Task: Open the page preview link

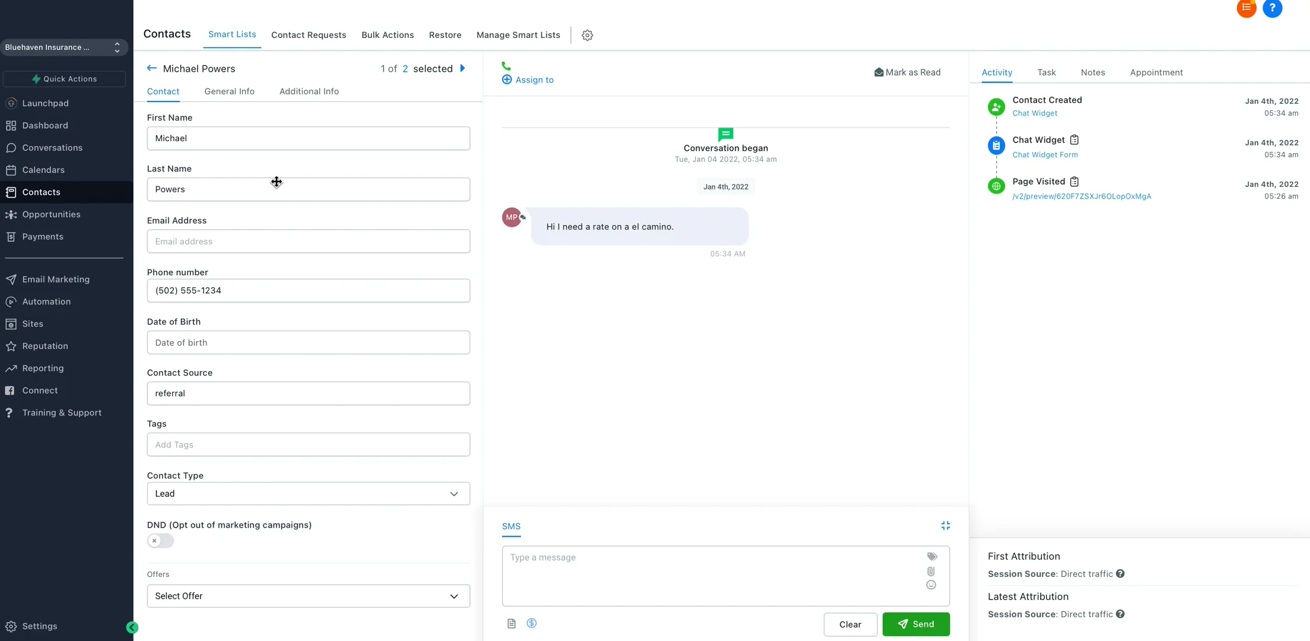Action: click(1082, 196)
